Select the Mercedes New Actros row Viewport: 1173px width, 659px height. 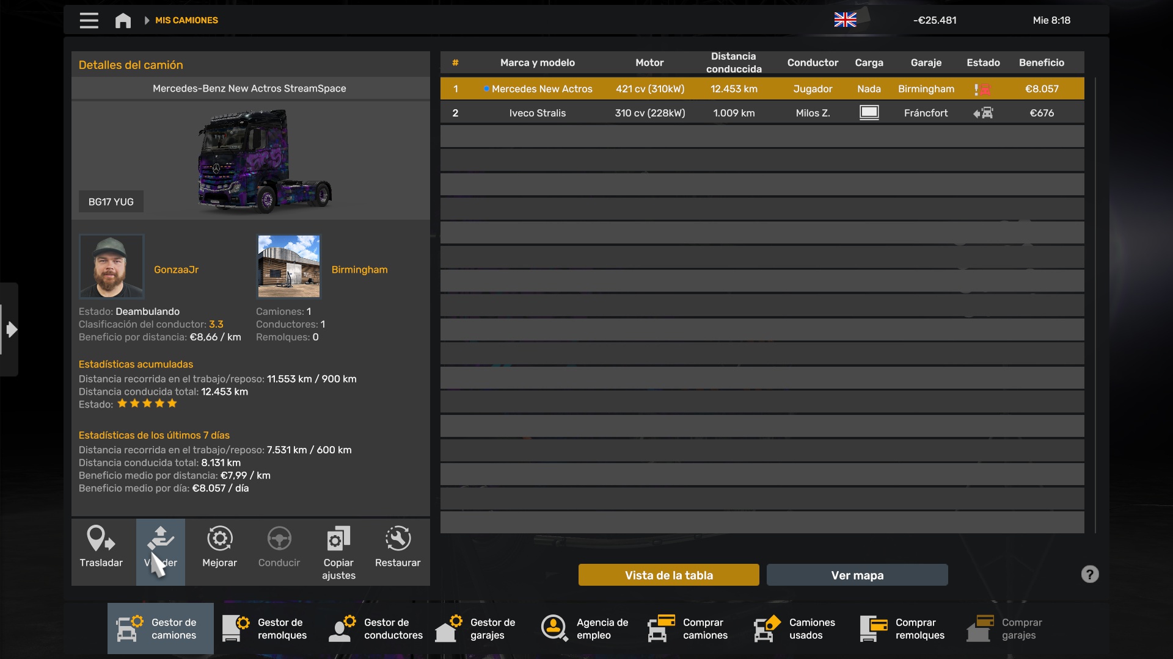point(762,88)
